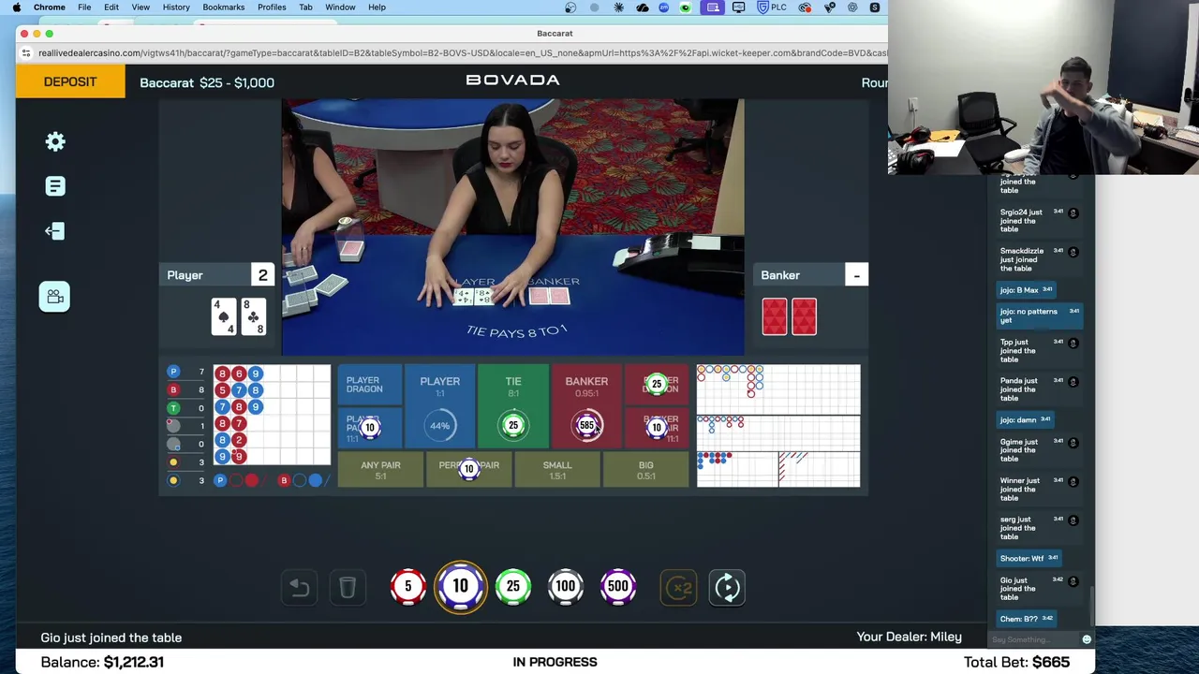1199x674 pixels.
Task: Click the player prediction P icon
Action: pos(220,480)
